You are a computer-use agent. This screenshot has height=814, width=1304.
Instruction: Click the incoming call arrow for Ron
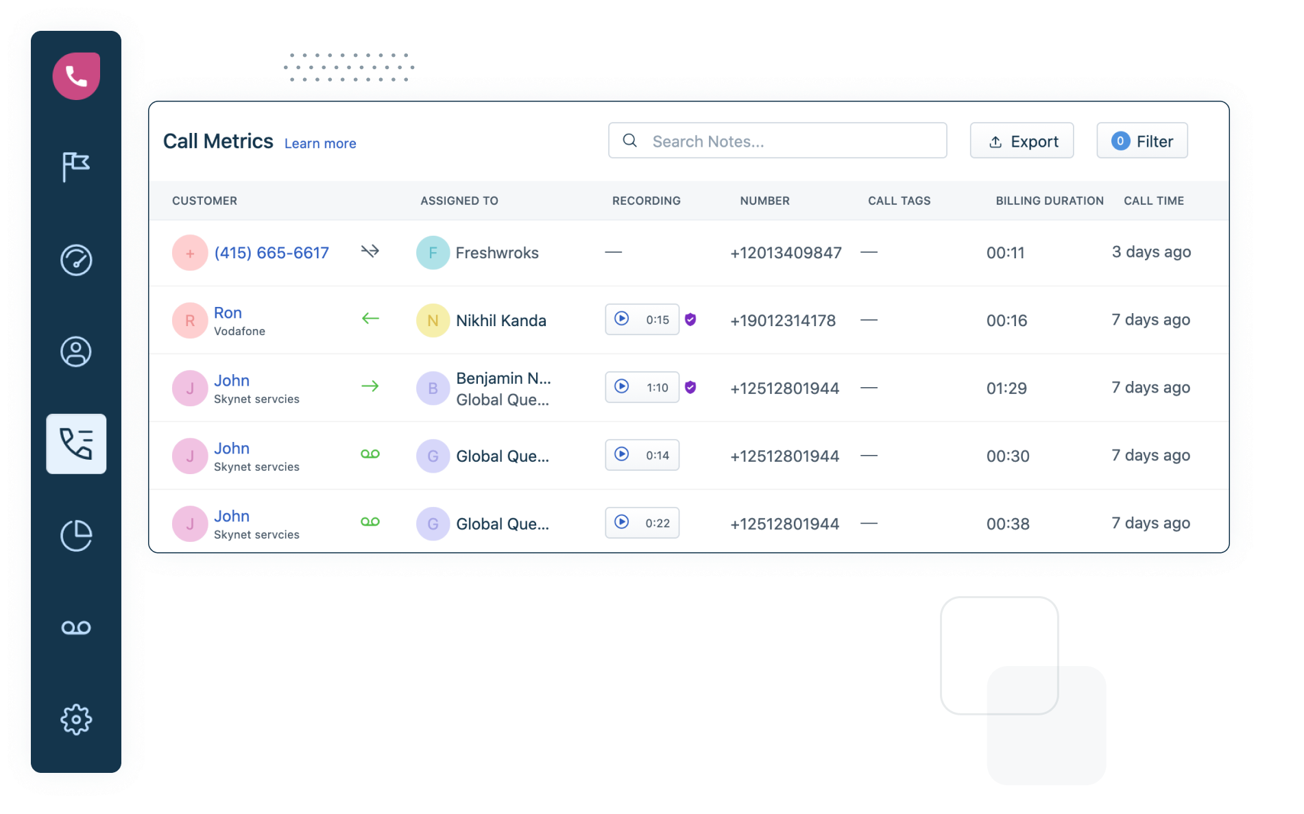tap(370, 319)
